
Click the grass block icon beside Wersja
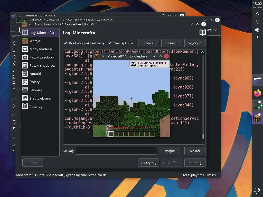[x=25, y=41]
